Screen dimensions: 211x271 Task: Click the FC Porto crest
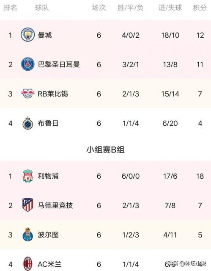tap(27, 235)
